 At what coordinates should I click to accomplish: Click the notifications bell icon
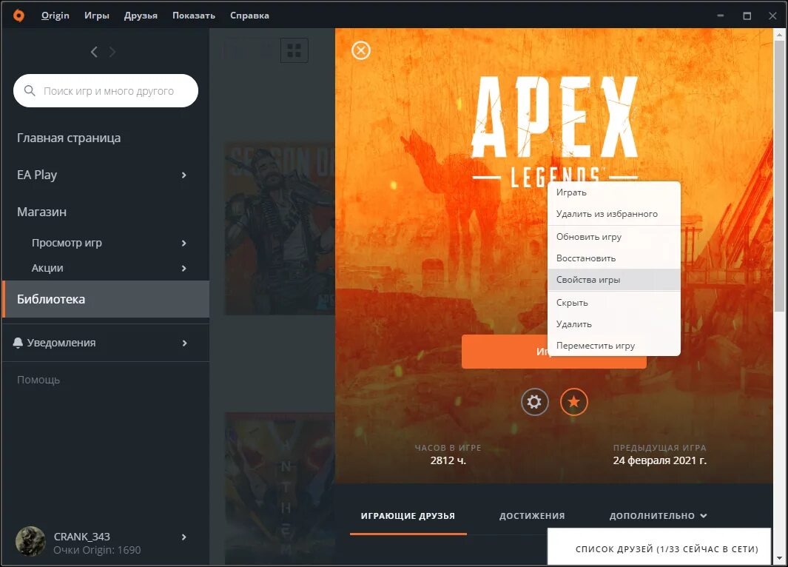click(18, 343)
